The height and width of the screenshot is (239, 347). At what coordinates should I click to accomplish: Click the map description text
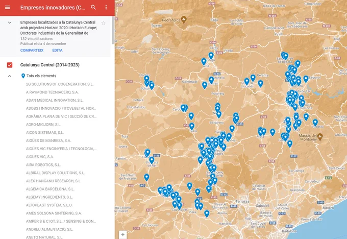coord(59,28)
